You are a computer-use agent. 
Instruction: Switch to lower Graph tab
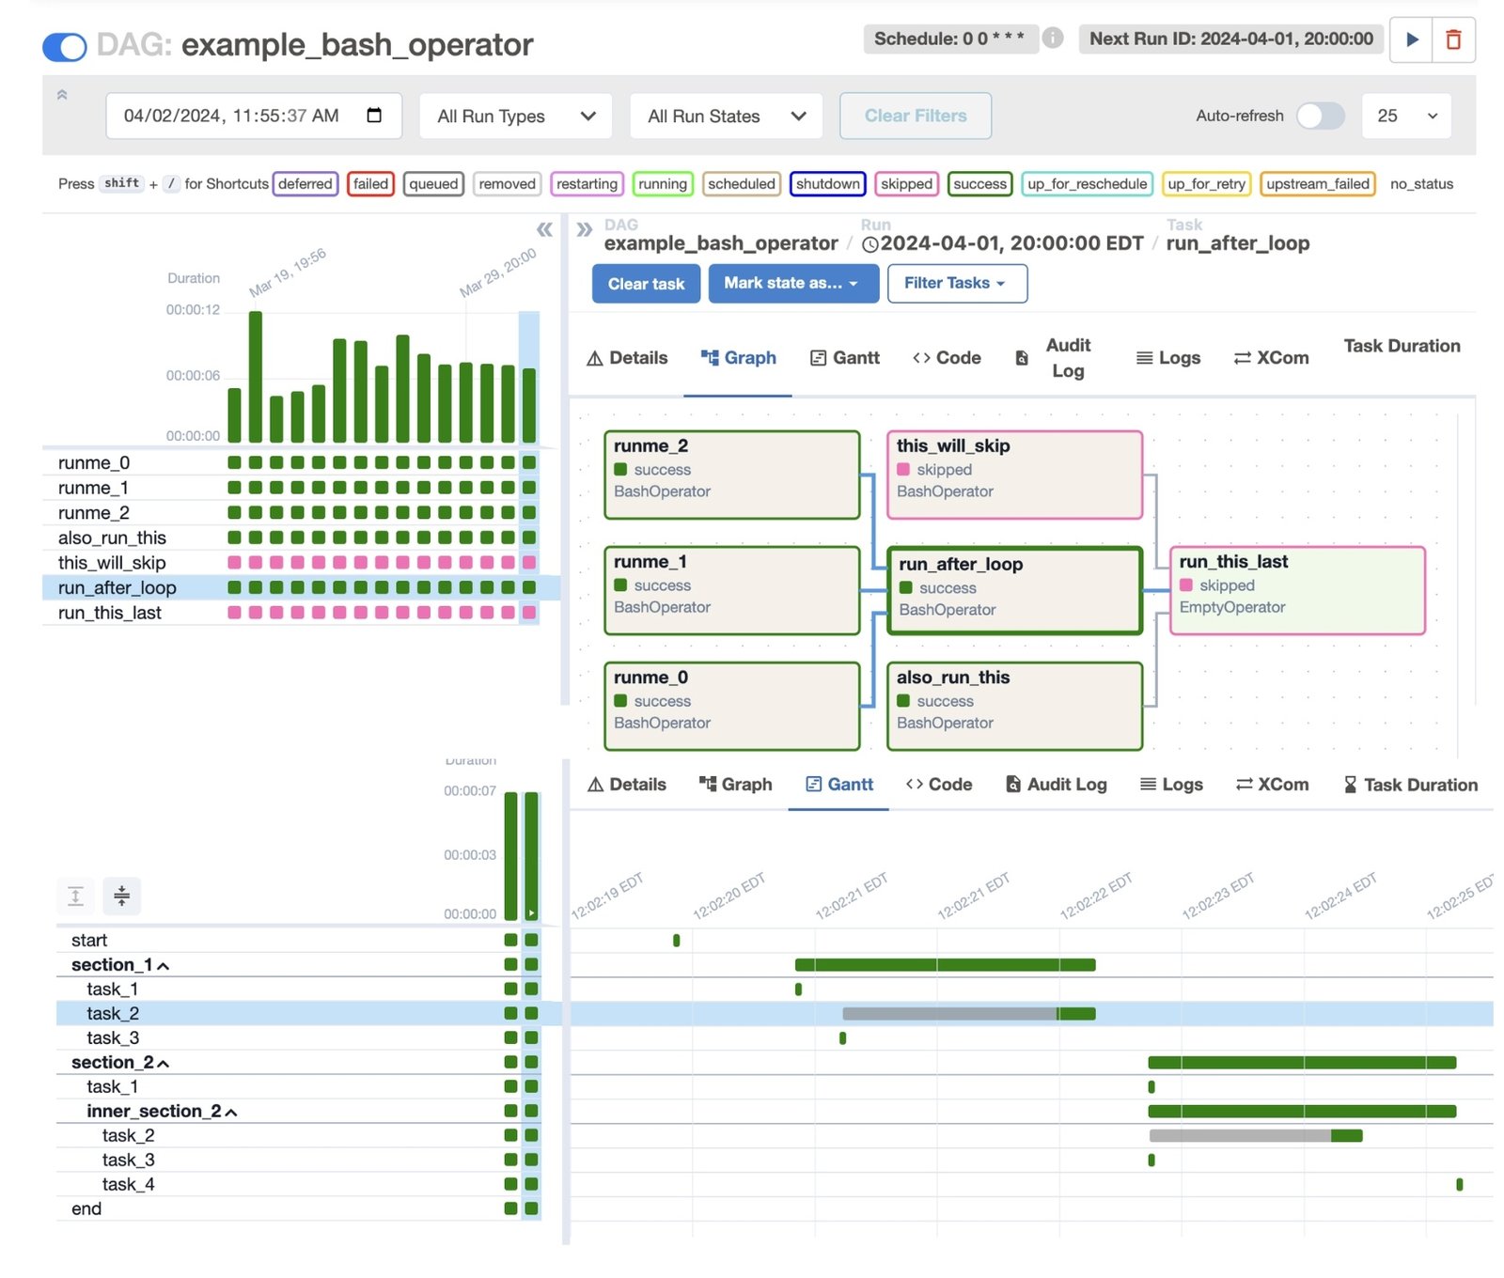[x=736, y=785]
